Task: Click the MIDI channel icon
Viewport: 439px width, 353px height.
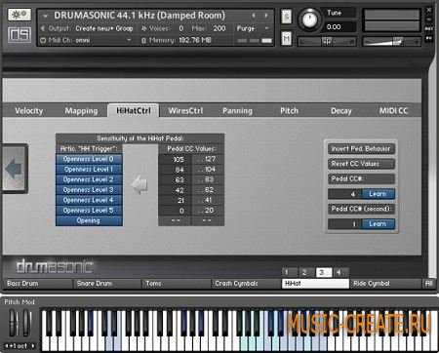Action: (43, 40)
